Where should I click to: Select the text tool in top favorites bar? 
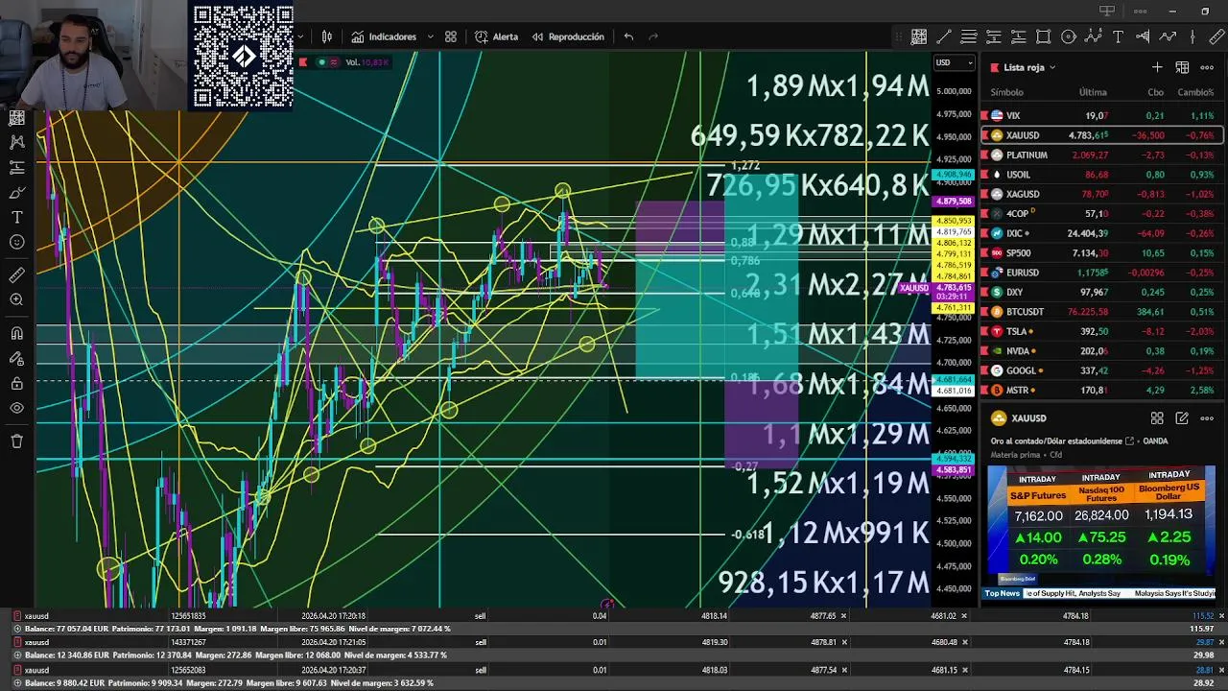[x=1118, y=36]
